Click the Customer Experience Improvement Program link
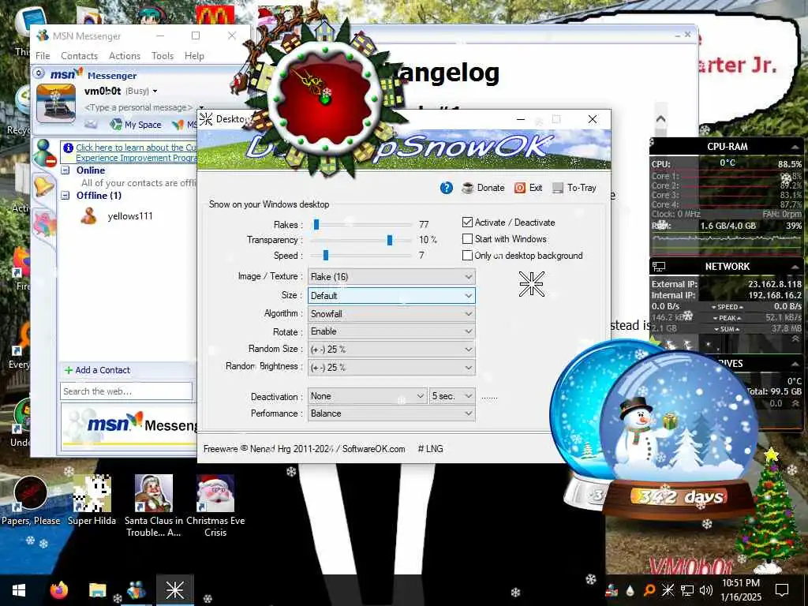 tap(136, 152)
